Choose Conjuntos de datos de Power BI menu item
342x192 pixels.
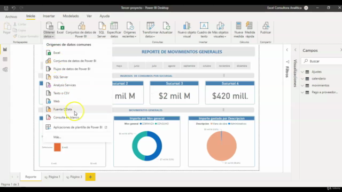pyautogui.click(x=77, y=61)
